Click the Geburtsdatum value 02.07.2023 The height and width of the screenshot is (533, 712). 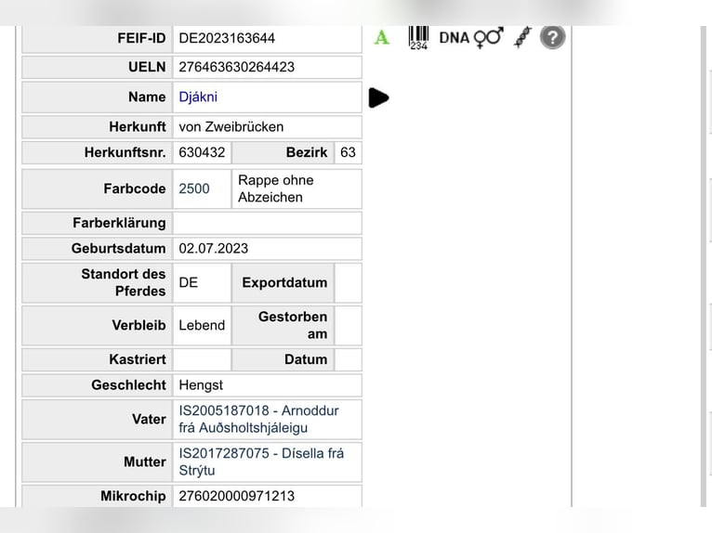click(x=214, y=248)
